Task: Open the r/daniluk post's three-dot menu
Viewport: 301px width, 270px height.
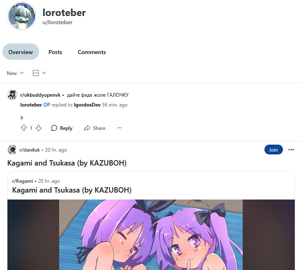Action: click(291, 150)
